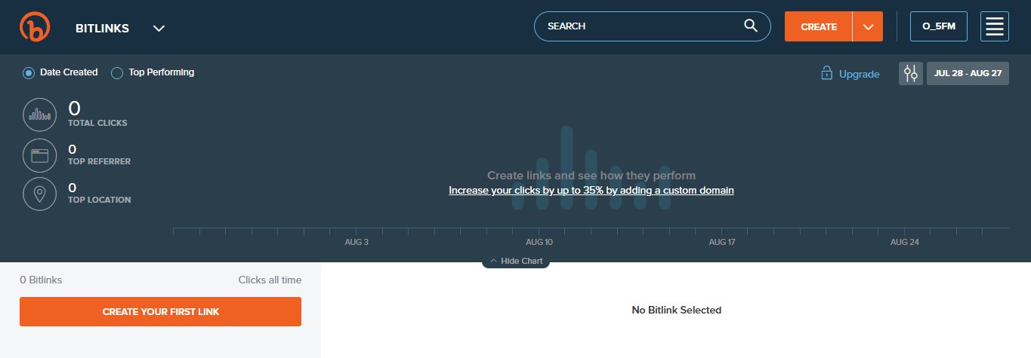This screenshot has height=358, width=1031.
Task: Open the BITLINKS dropdown chevron
Action: (x=159, y=29)
